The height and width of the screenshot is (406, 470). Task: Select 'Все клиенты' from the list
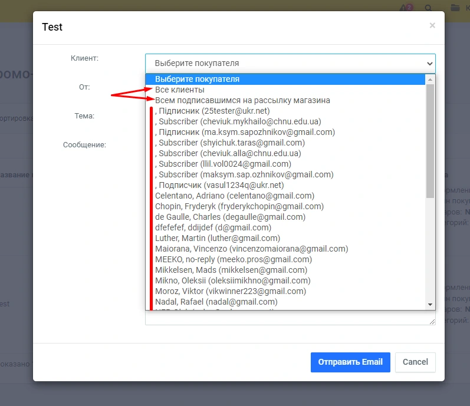pyautogui.click(x=180, y=90)
